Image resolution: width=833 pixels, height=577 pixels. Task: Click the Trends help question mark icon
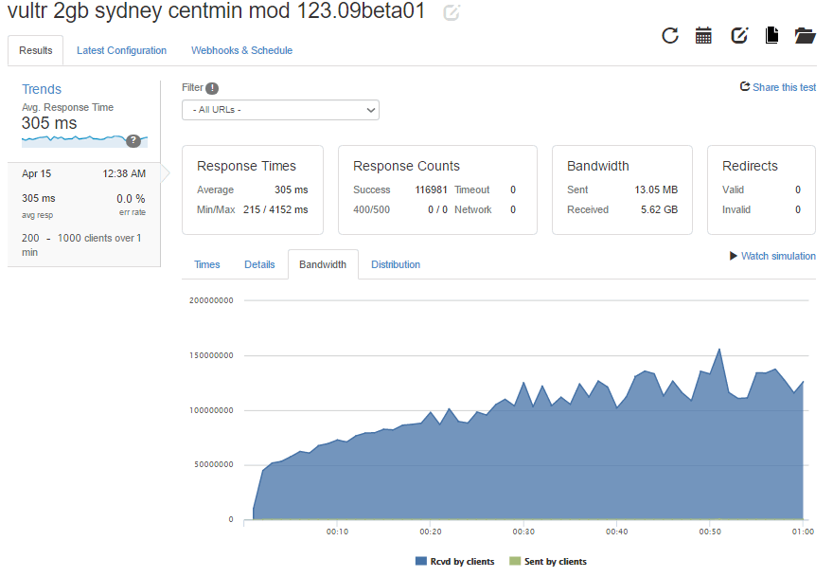point(133,140)
